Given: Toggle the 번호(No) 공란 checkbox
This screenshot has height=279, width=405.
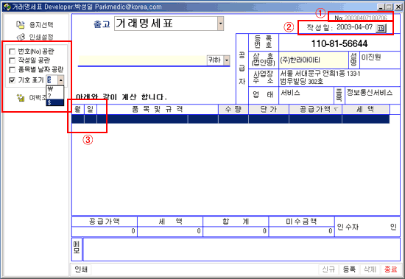Looking at the screenshot, I should pos(12,52).
